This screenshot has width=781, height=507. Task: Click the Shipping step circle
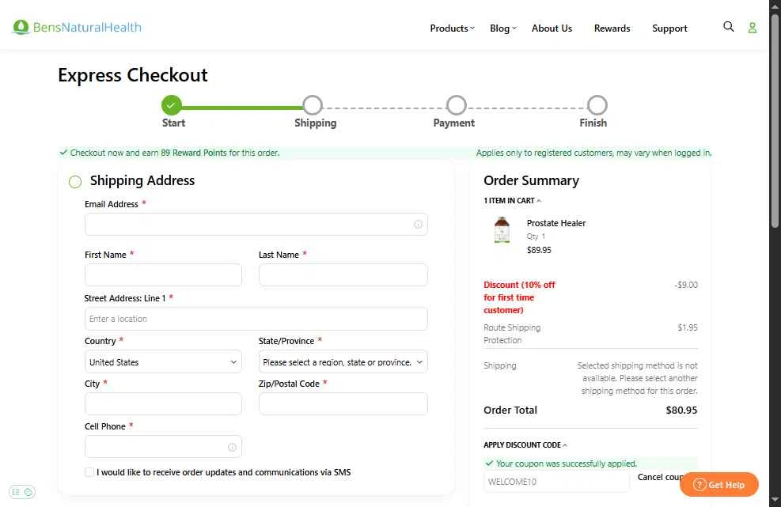(313, 105)
